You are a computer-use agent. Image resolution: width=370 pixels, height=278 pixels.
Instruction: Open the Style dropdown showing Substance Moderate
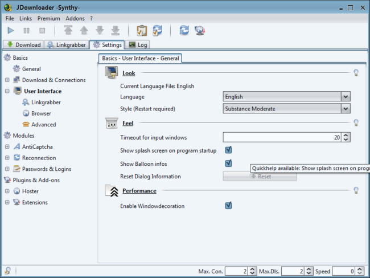[x=286, y=109]
